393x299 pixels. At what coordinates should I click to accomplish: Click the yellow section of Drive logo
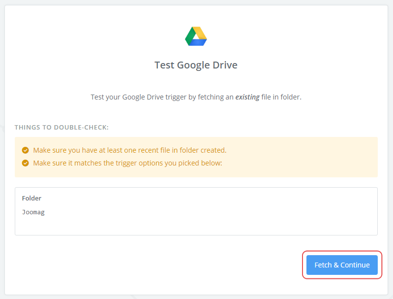(x=200, y=33)
